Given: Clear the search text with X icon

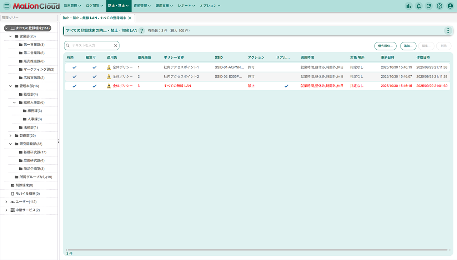Looking at the screenshot, I should coord(116,46).
